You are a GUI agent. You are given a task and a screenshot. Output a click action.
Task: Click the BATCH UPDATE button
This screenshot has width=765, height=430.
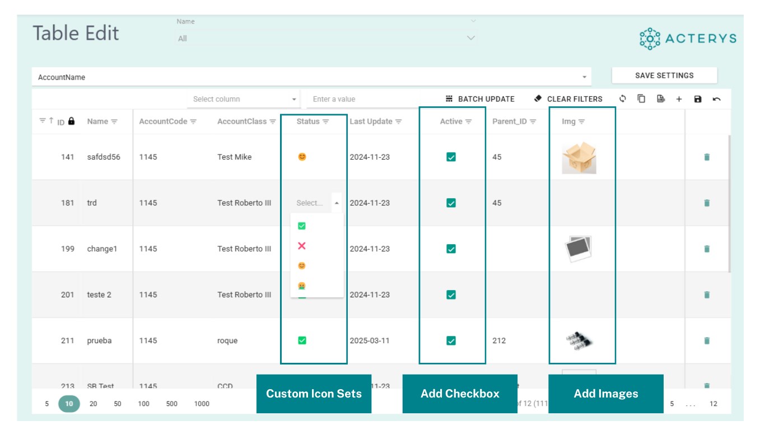click(x=480, y=99)
